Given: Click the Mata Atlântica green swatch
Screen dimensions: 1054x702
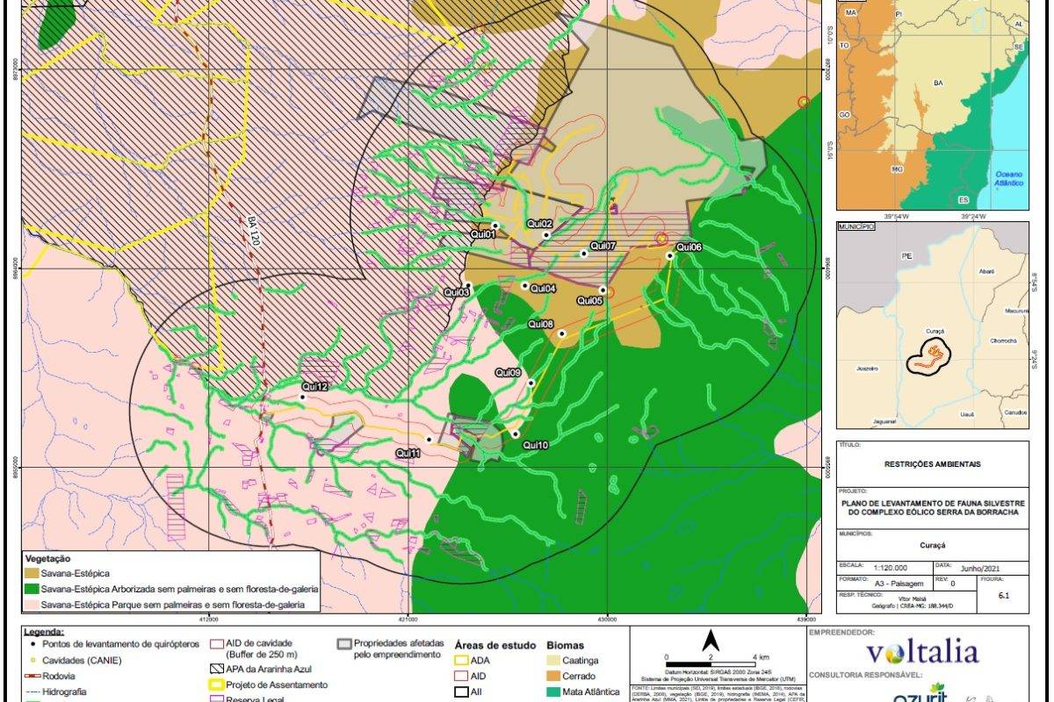Looking at the screenshot, I should click(558, 692).
